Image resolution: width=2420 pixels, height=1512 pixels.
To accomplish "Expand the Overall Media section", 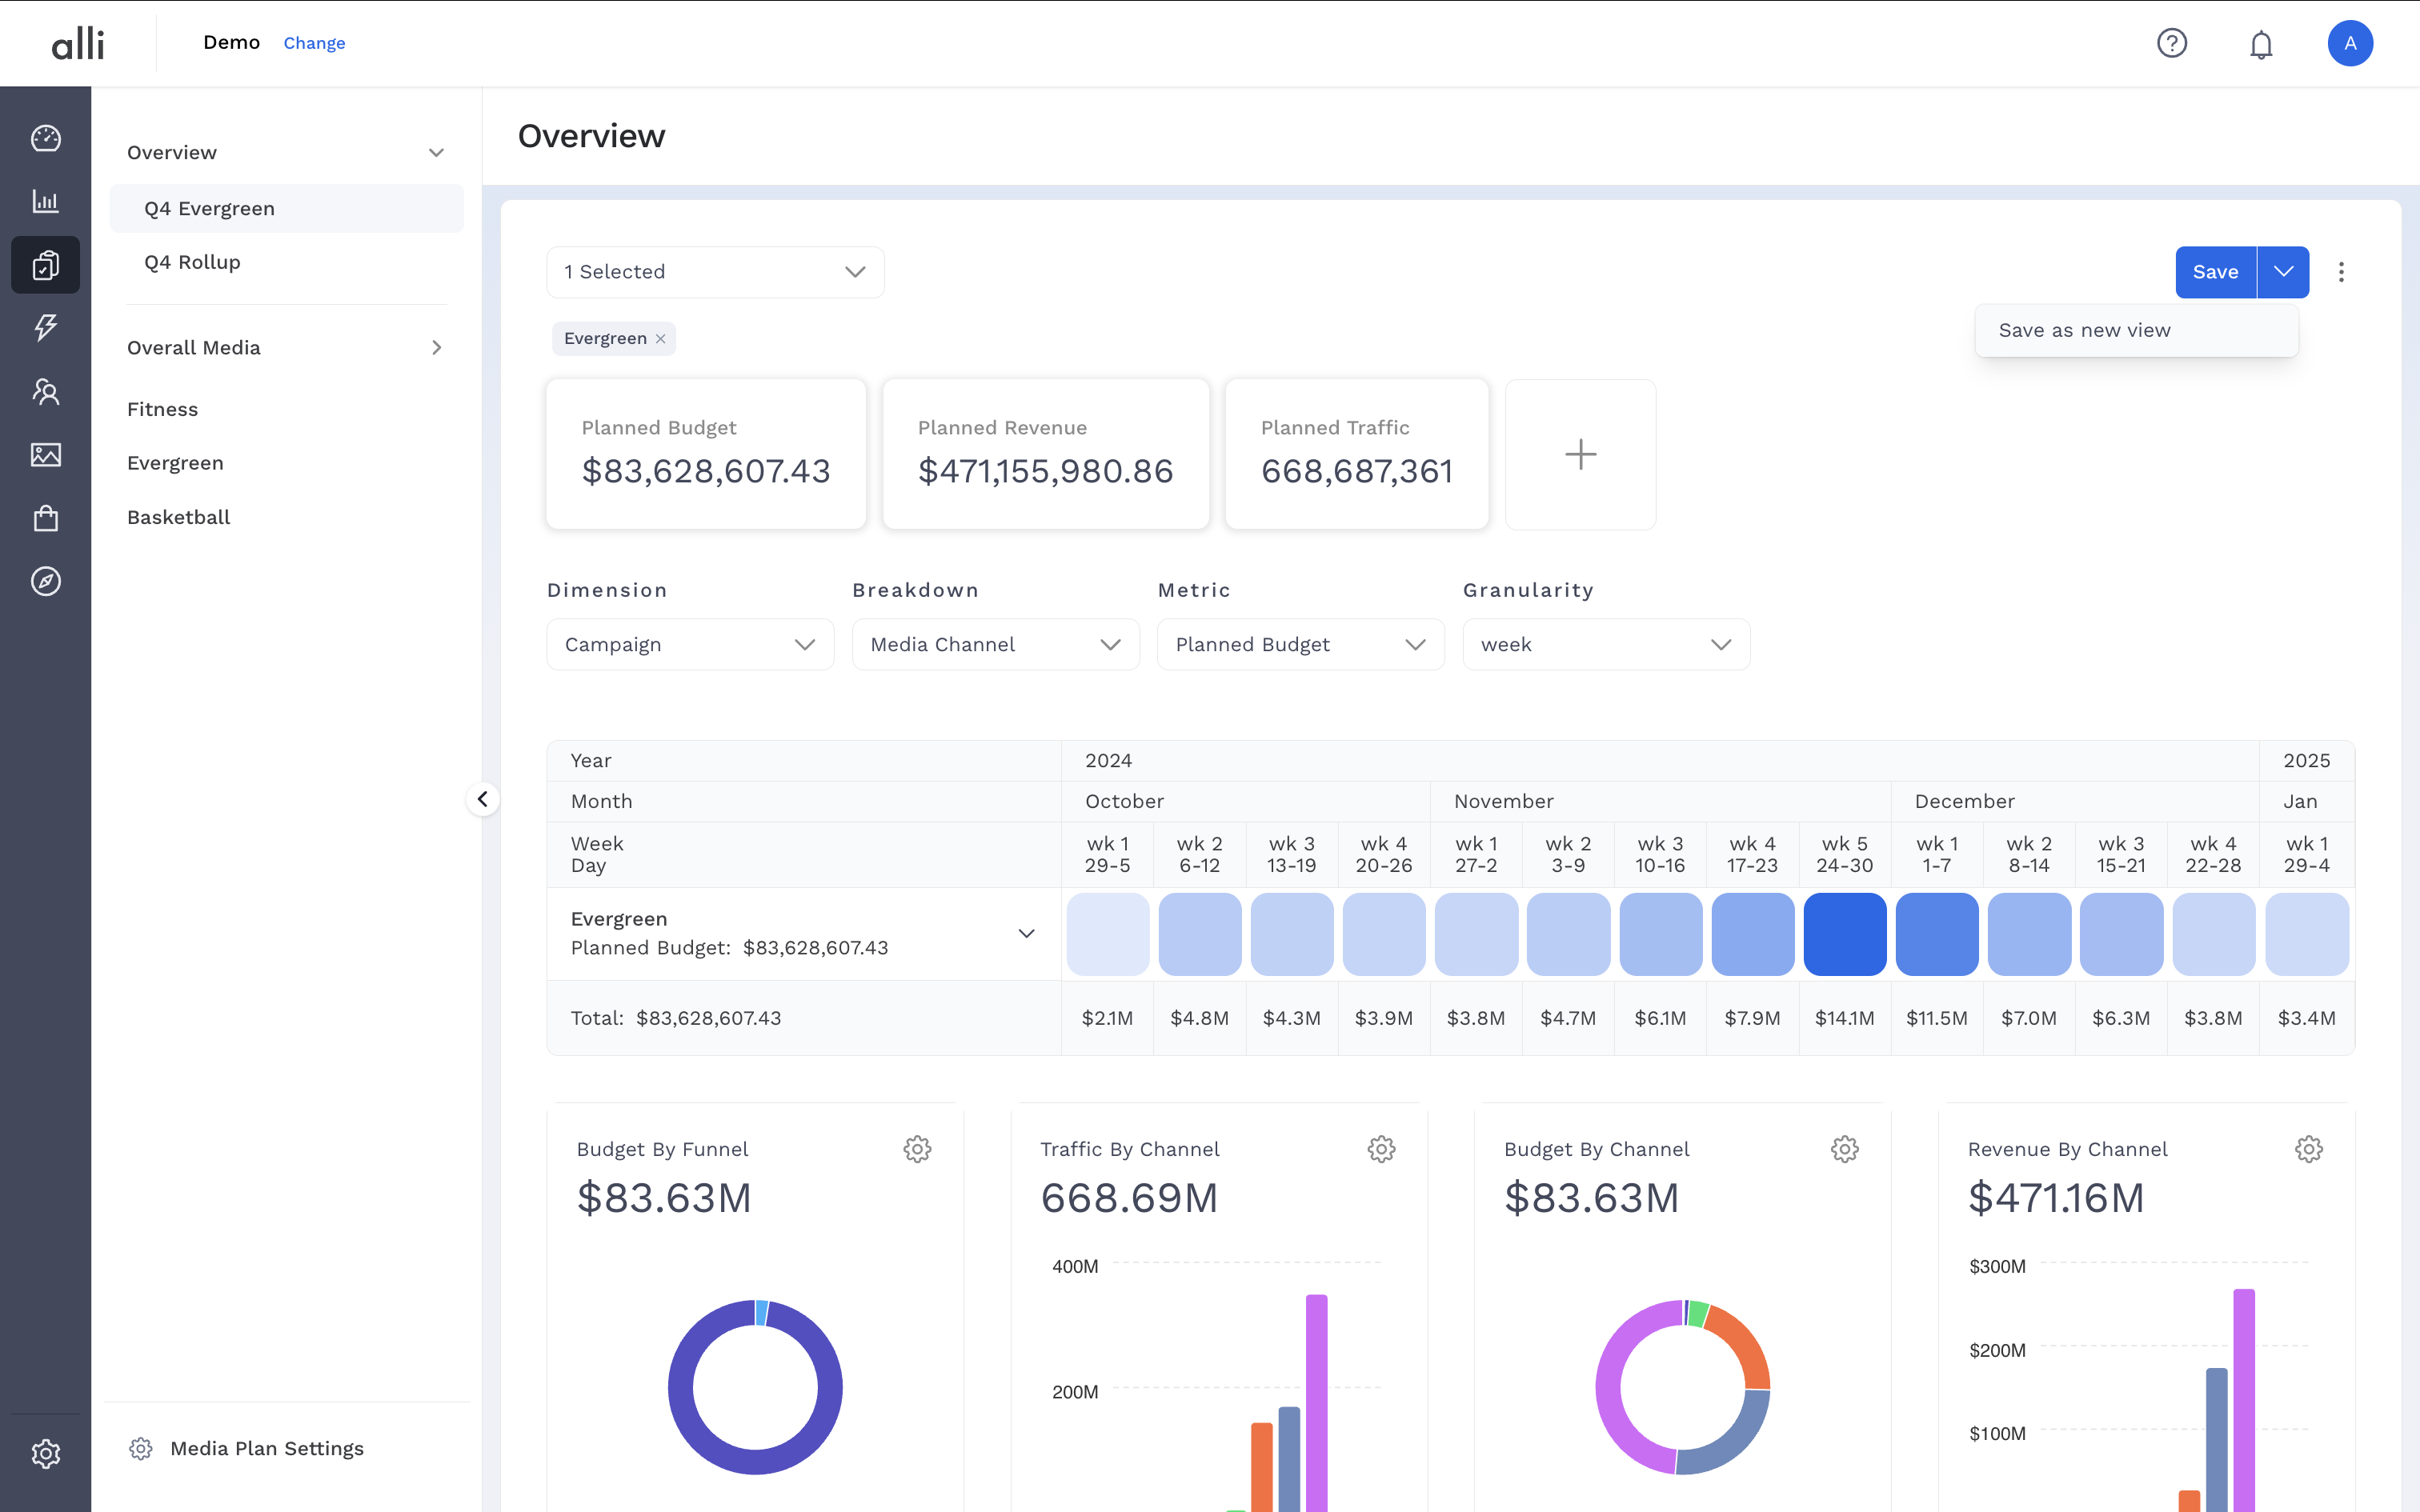I will point(436,348).
